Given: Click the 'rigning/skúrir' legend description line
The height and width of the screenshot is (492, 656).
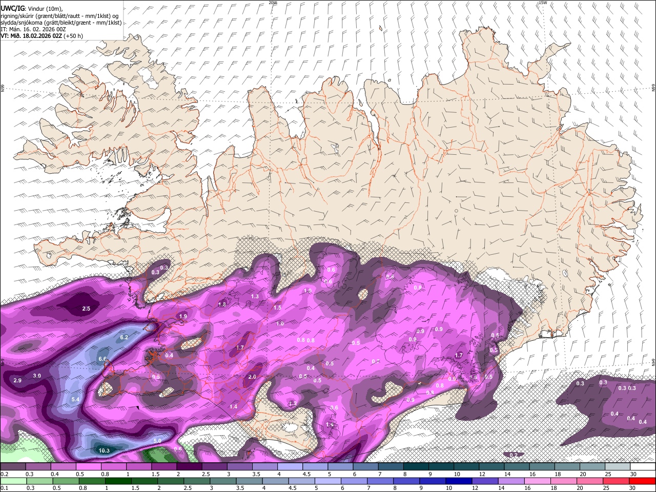Looking at the screenshot, I should 59,15.
